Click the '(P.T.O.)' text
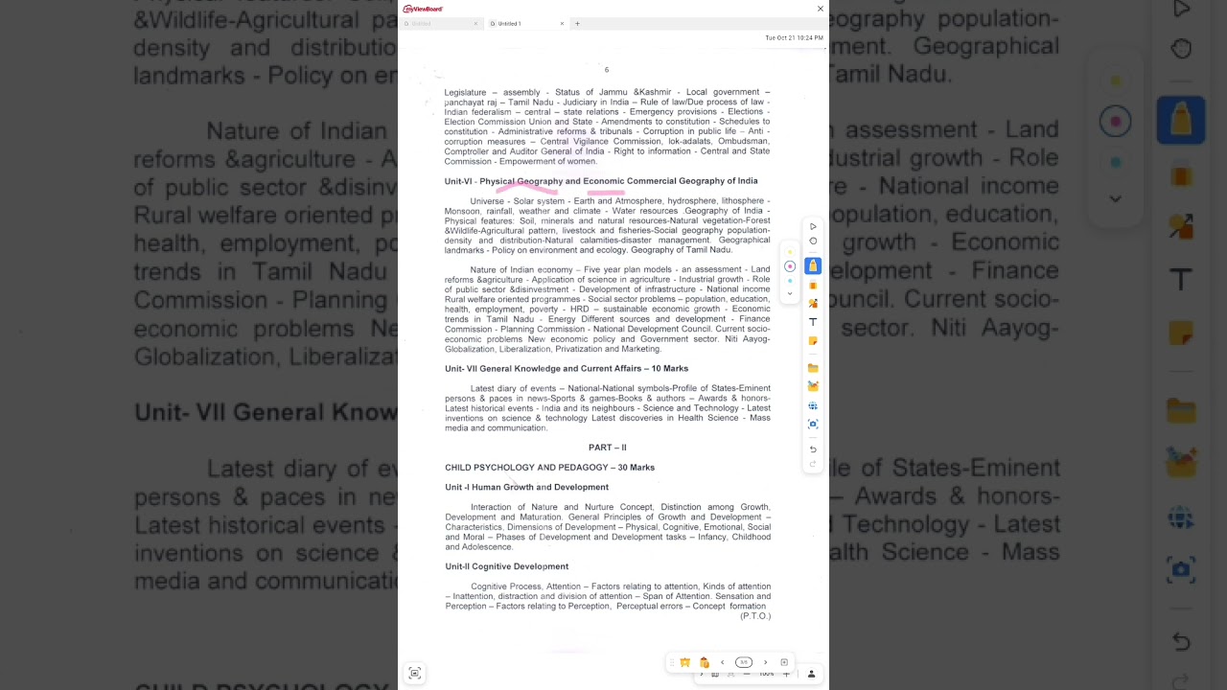 (755, 616)
